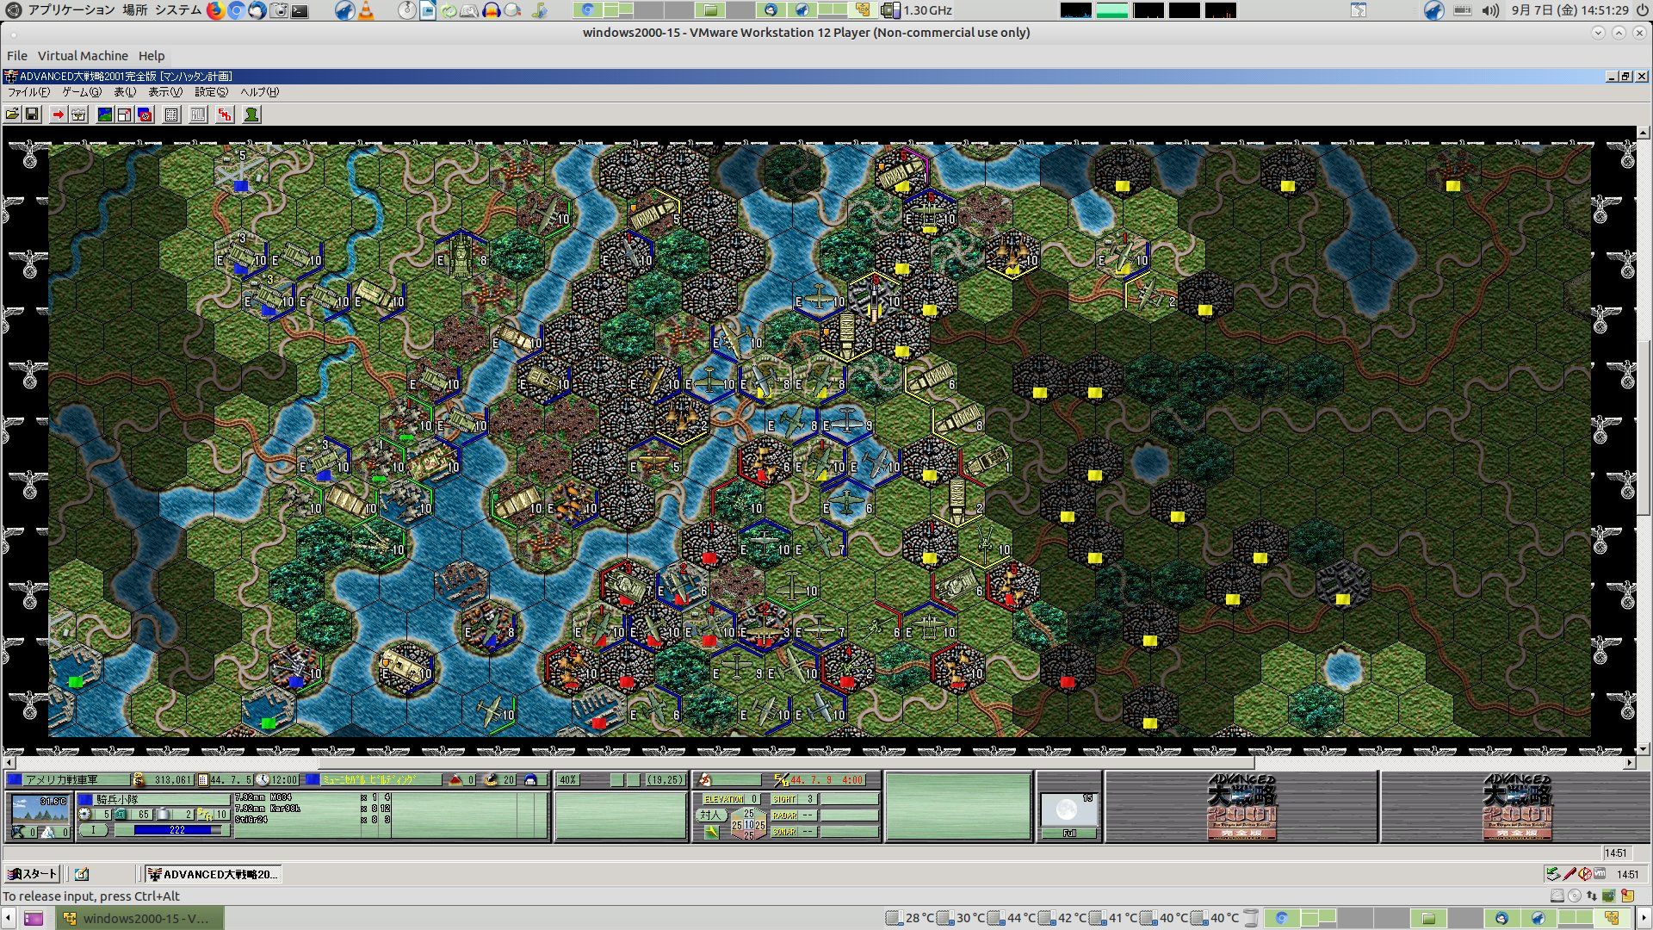
Task: Click the open file toolbar icon
Action: [13, 115]
